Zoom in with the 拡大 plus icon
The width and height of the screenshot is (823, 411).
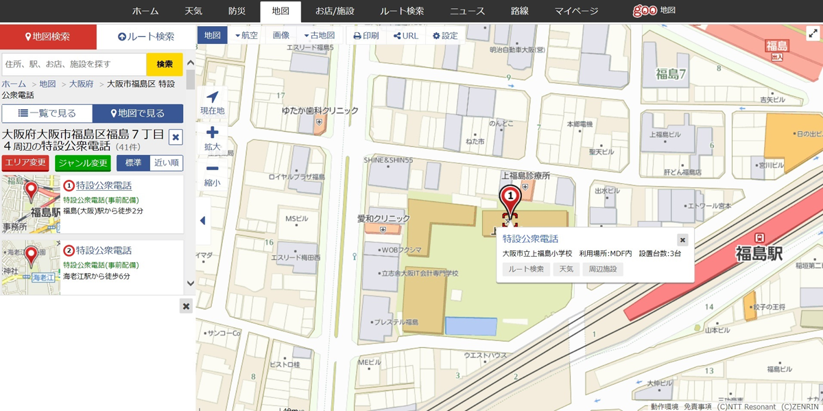[x=212, y=133]
